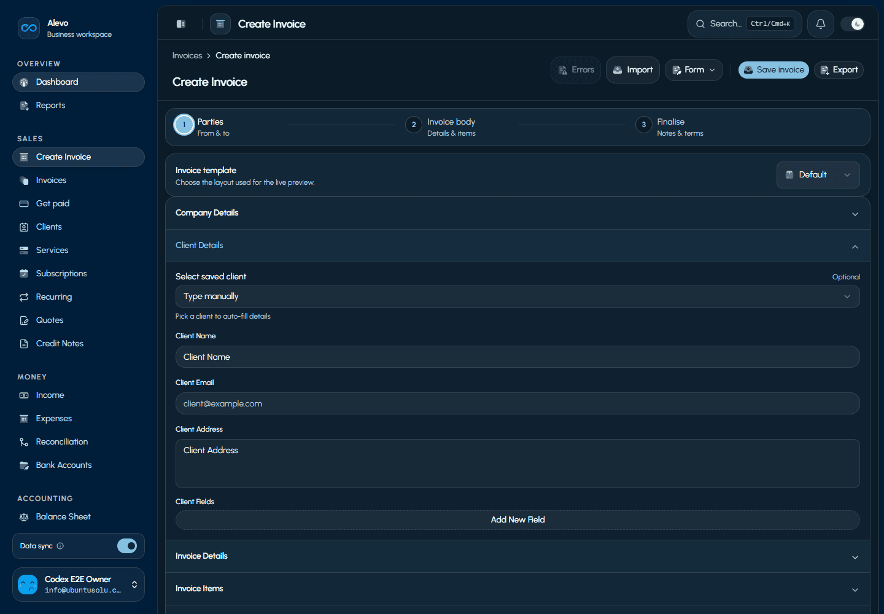Screen dimensions: 884x614
Task: Click the Invoices sidebar icon
Action: click(24, 181)
